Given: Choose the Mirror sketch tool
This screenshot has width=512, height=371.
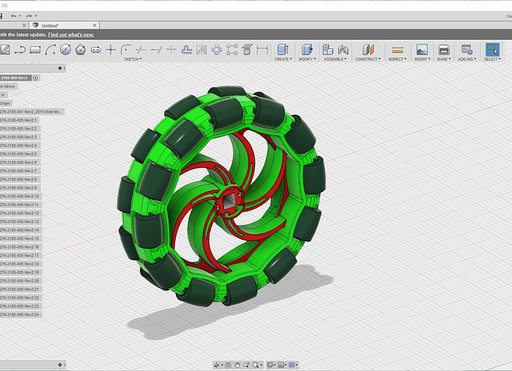Looking at the screenshot, I should click(202, 50).
